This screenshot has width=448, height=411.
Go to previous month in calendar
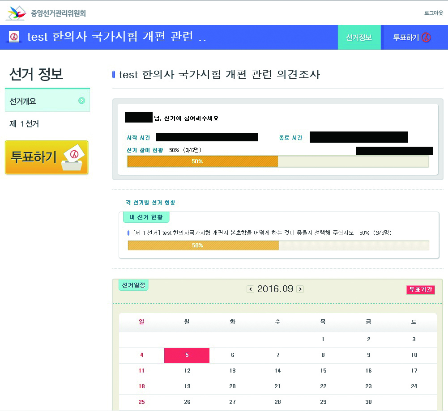click(x=251, y=289)
